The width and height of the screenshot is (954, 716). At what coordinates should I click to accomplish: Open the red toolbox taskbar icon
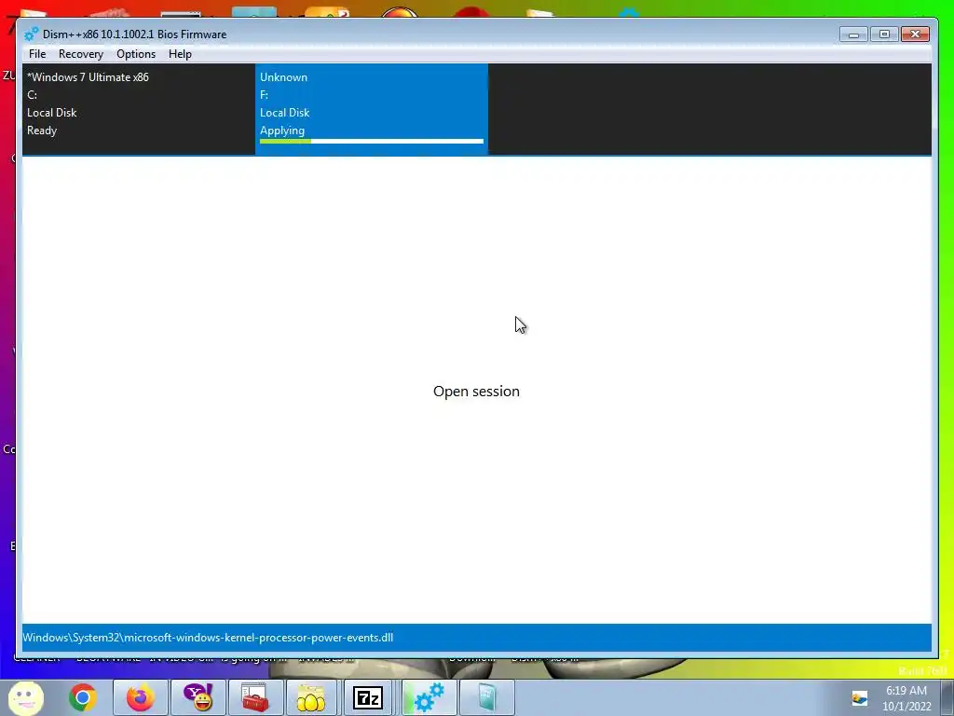(255, 697)
